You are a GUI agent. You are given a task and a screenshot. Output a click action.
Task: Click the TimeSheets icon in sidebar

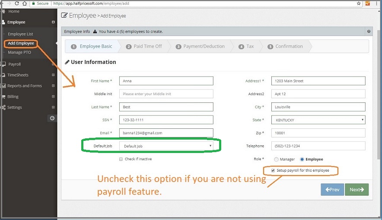[3, 75]
